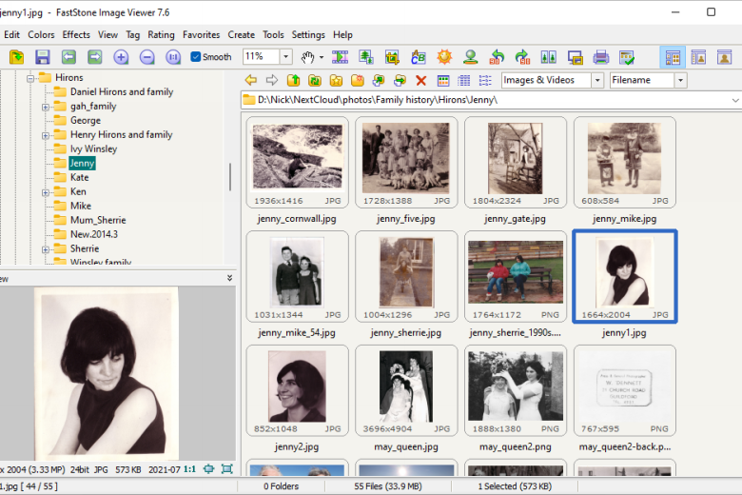Toggle fit-to-window icon in preview status bar

(x=208, y=469)
